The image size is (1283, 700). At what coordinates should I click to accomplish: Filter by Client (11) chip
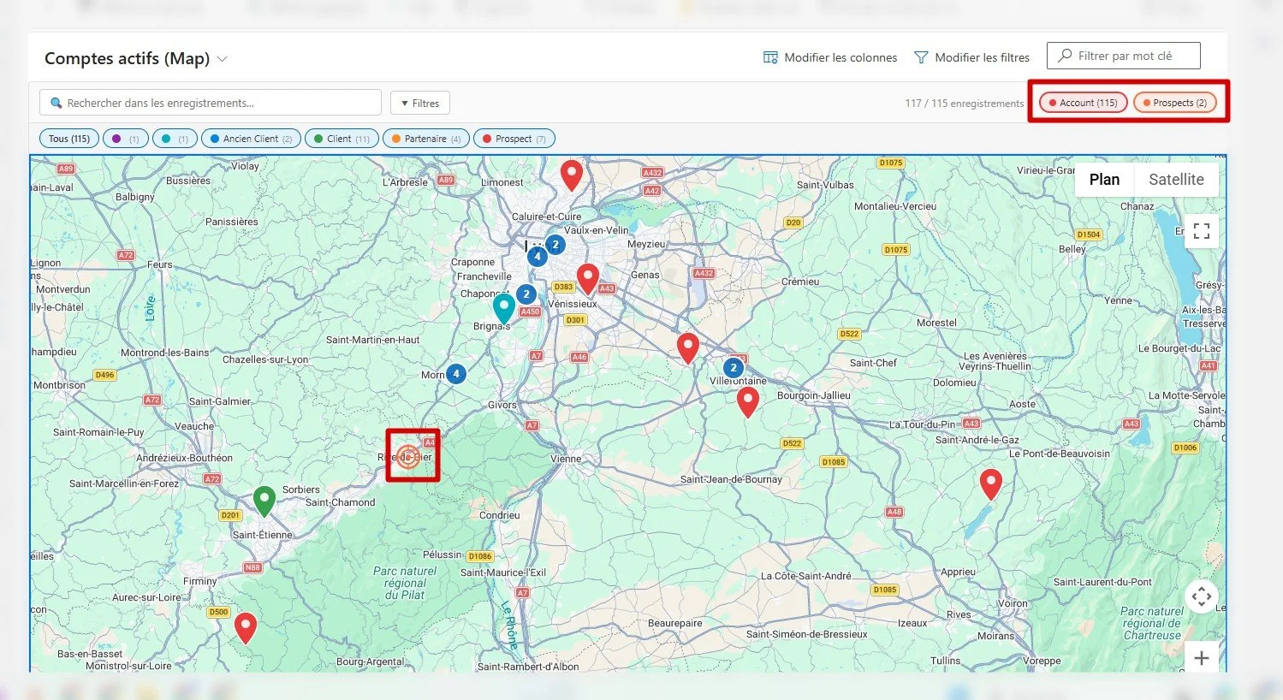pos(342,139)
